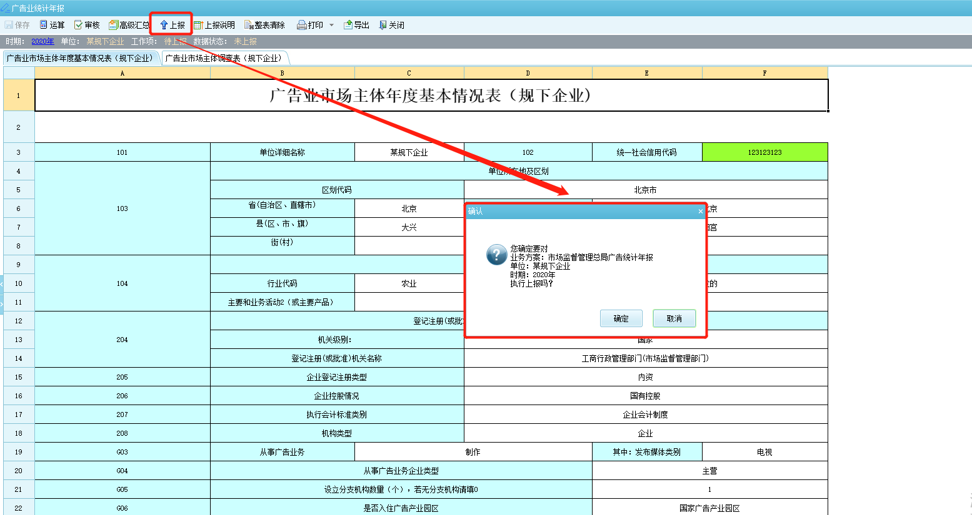Viewport: 972px width, 515px height.
Task: Confirm the submission with 确定 button
Action: (x=621, y=318)
